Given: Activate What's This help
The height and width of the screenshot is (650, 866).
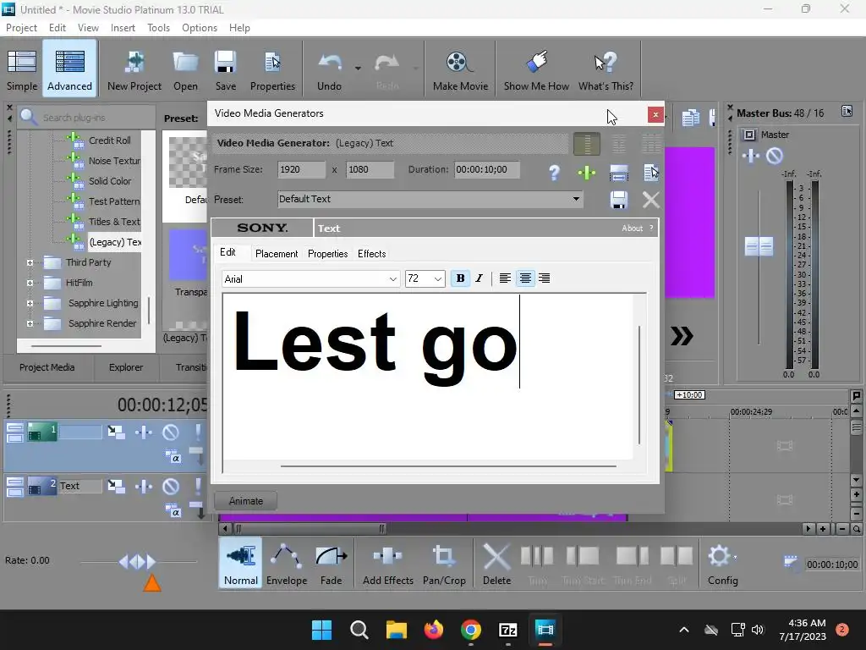Looking at the screenshot, I should point(606,69).
